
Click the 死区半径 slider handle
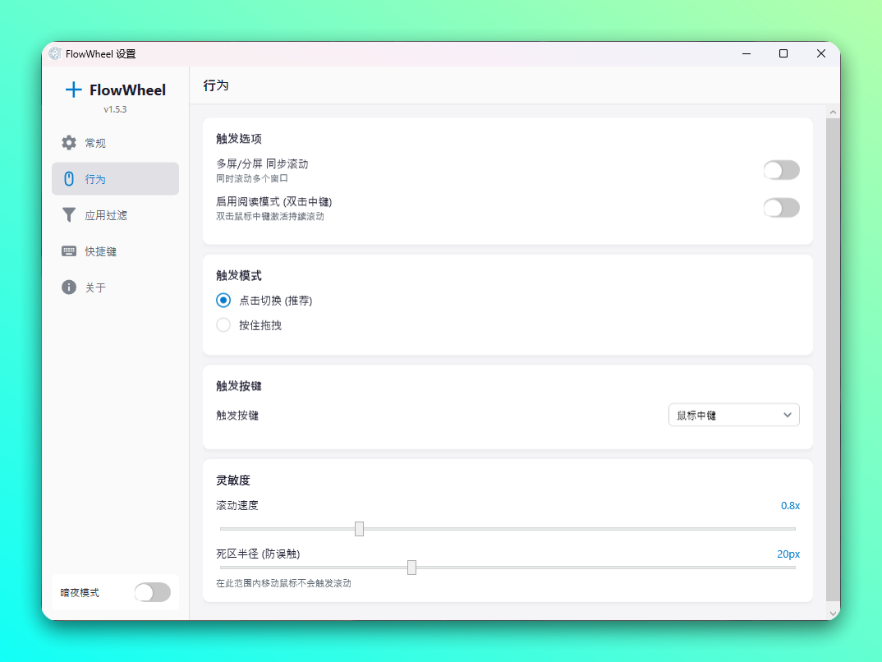pos(411,568)
